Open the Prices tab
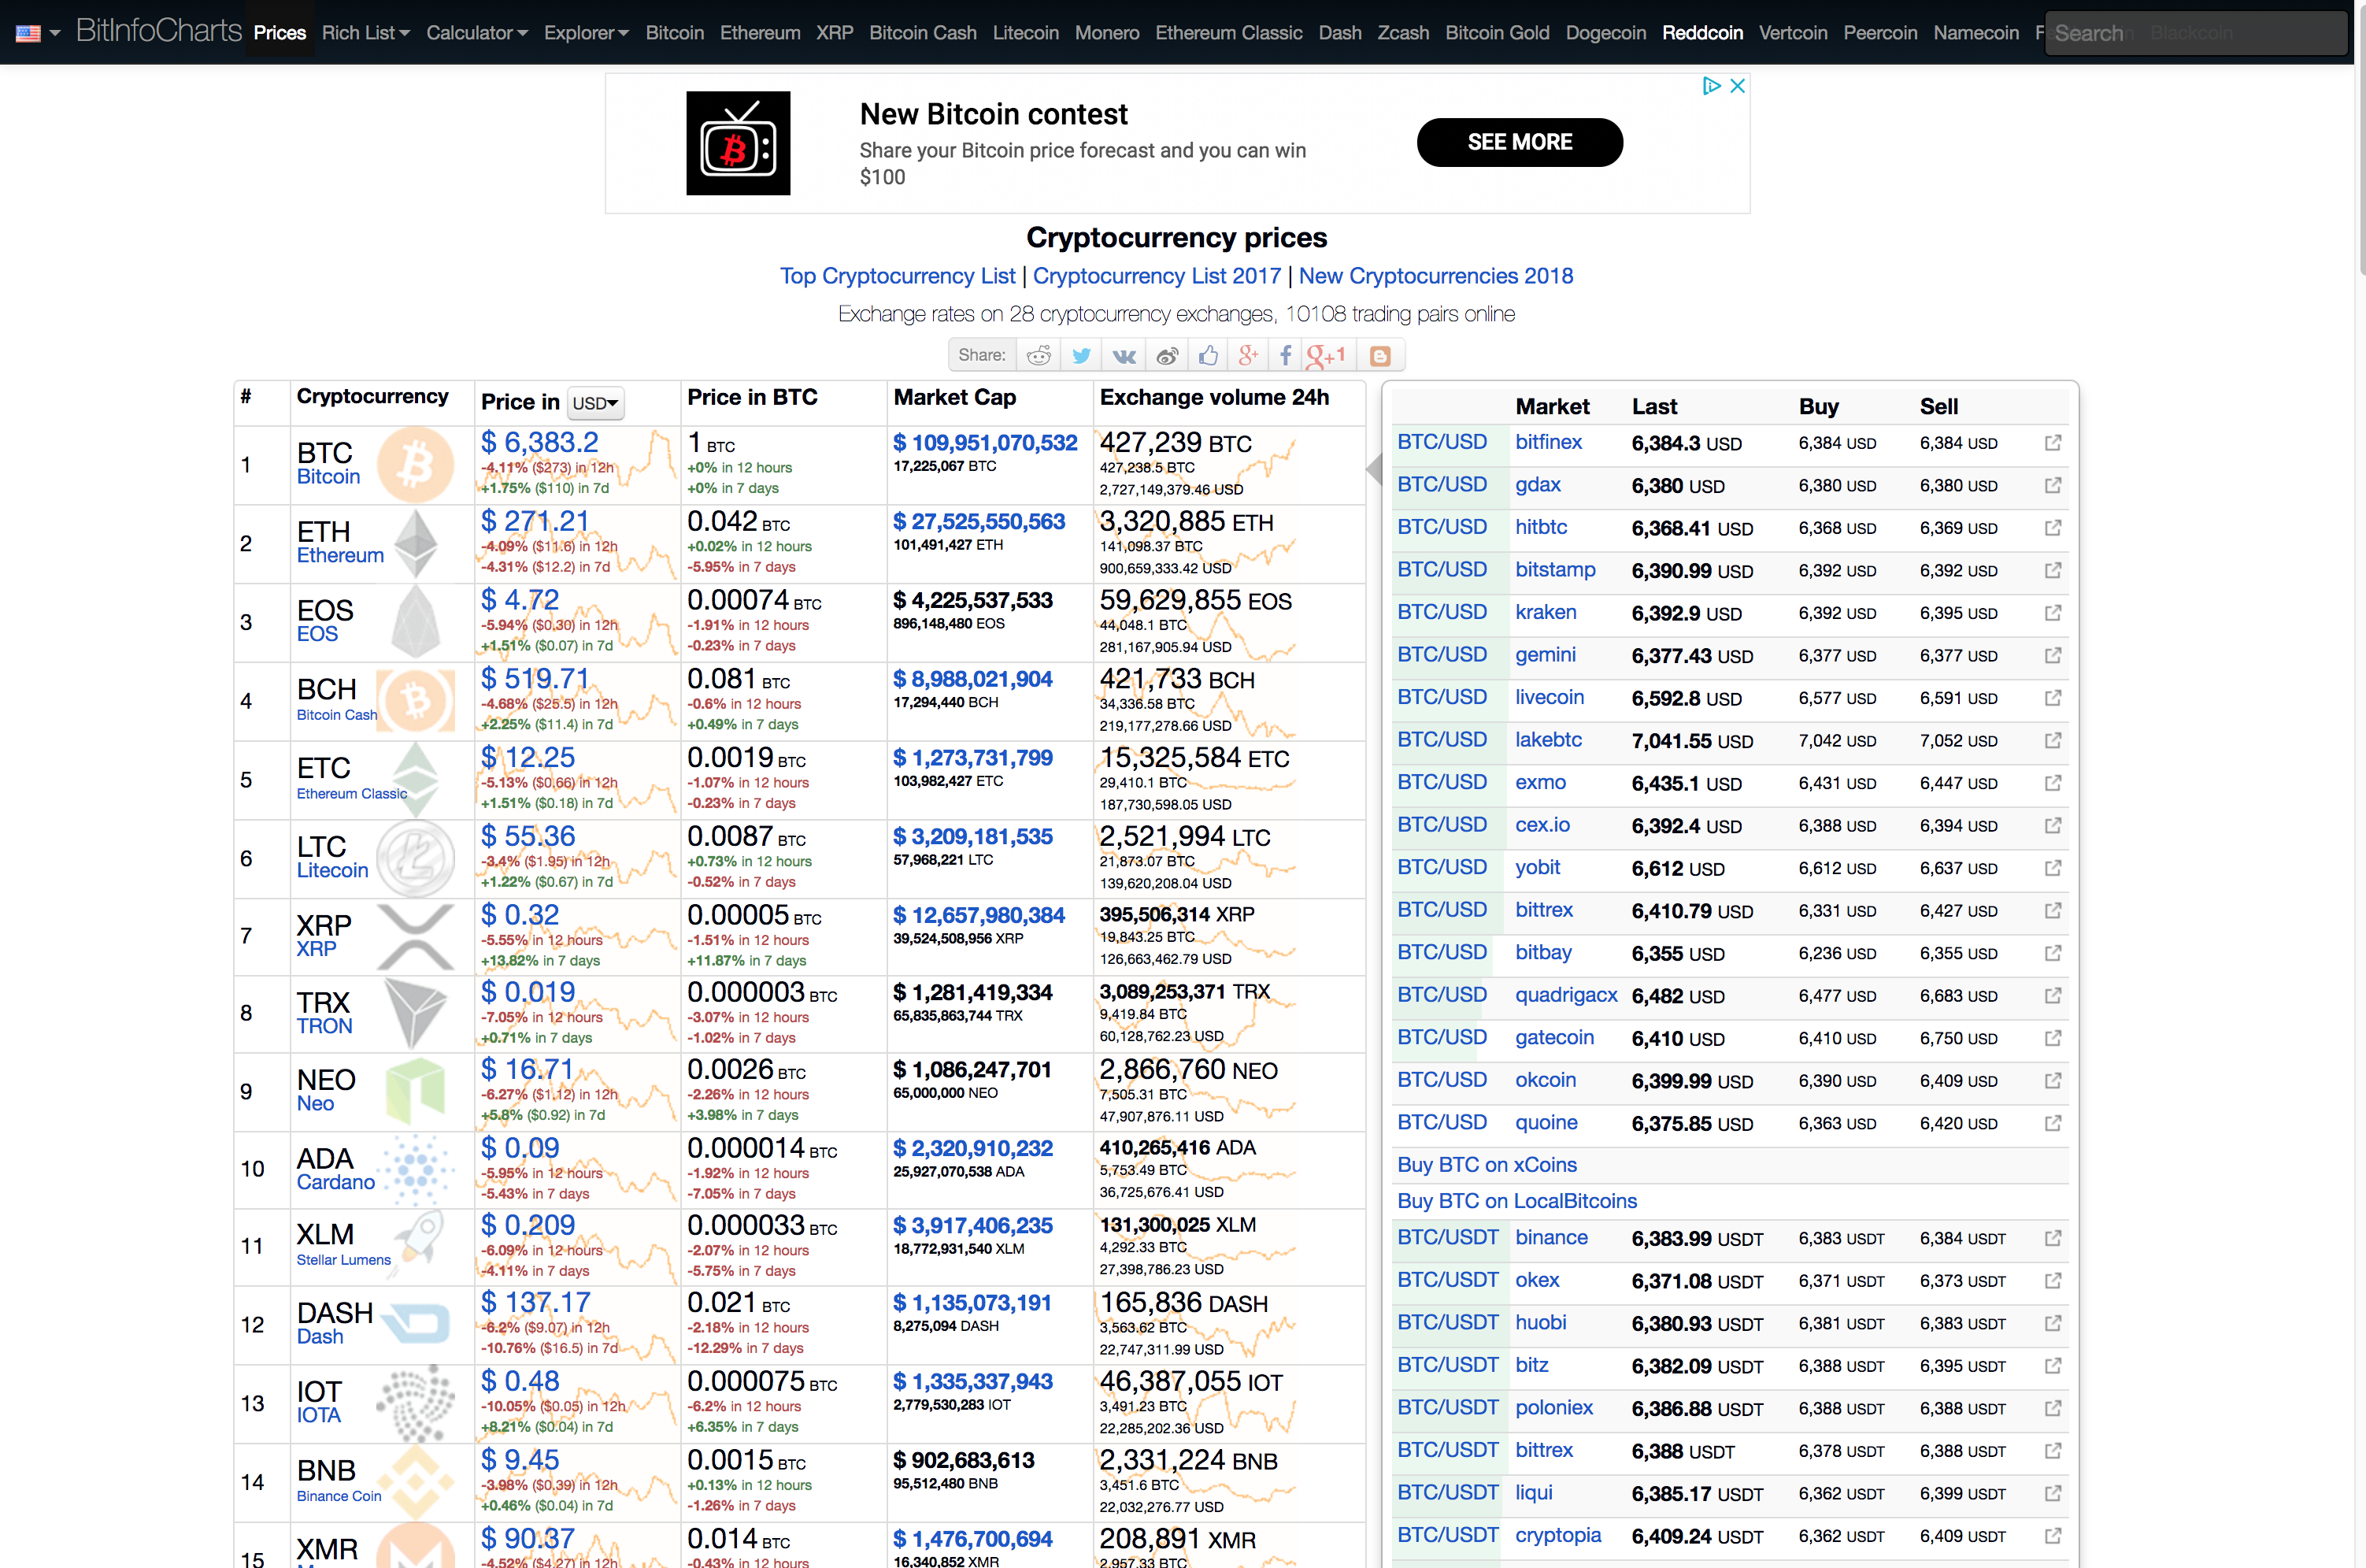Image resolution: width=2366 pixels, height=1568 pixels. coord(280,33)
